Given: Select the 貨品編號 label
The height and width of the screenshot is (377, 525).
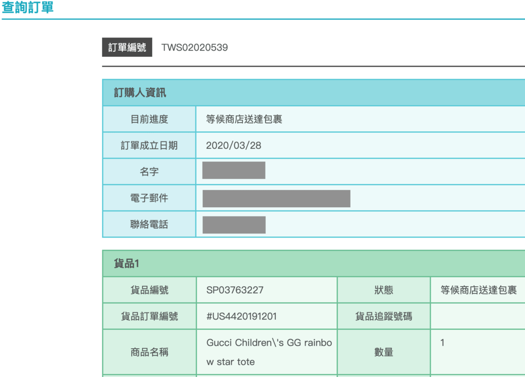Looking at the screenshot, I should (149, 290).
